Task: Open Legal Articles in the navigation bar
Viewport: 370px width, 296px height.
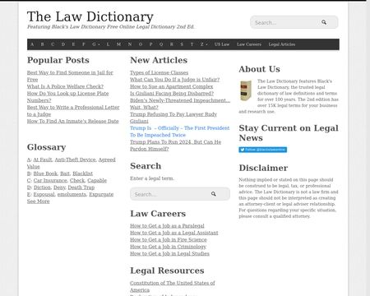Action: (x=282, y=44)
